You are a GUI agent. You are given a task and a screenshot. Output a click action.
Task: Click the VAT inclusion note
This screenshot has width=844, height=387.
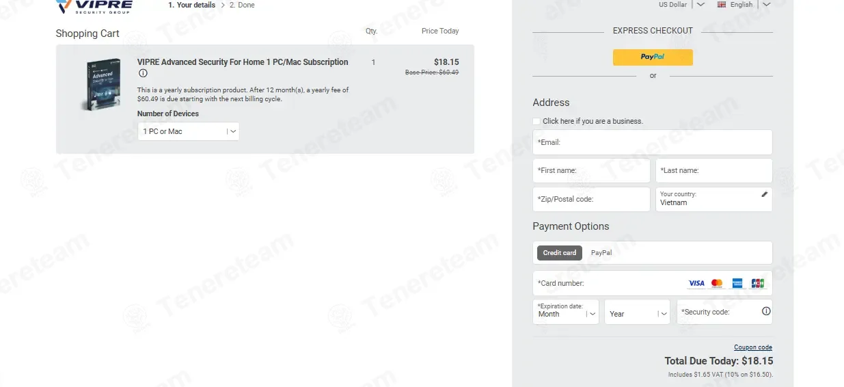coord(720,375)
